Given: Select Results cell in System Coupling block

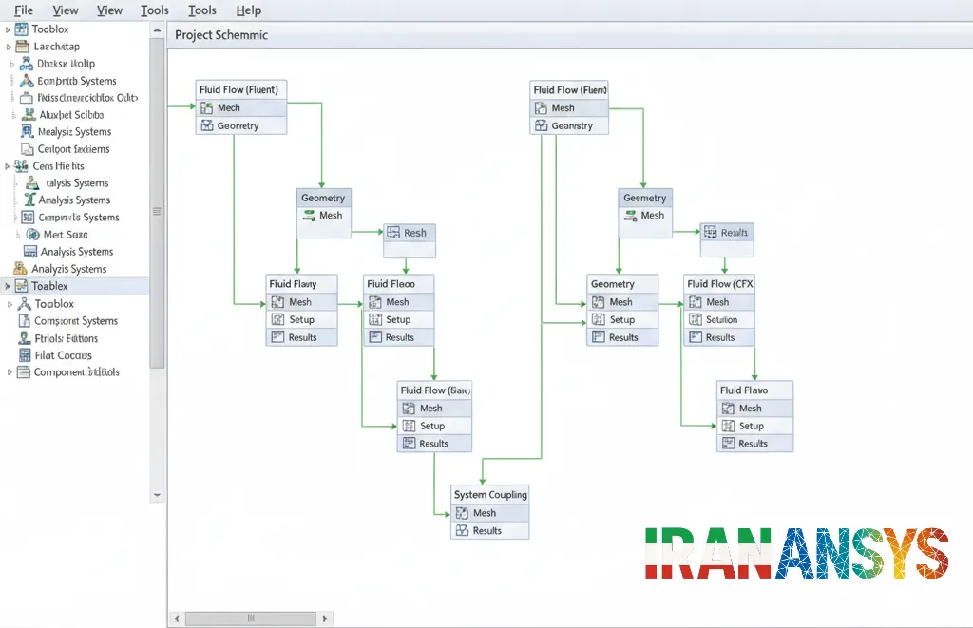Looking at the screenshot, I should 489,530.
